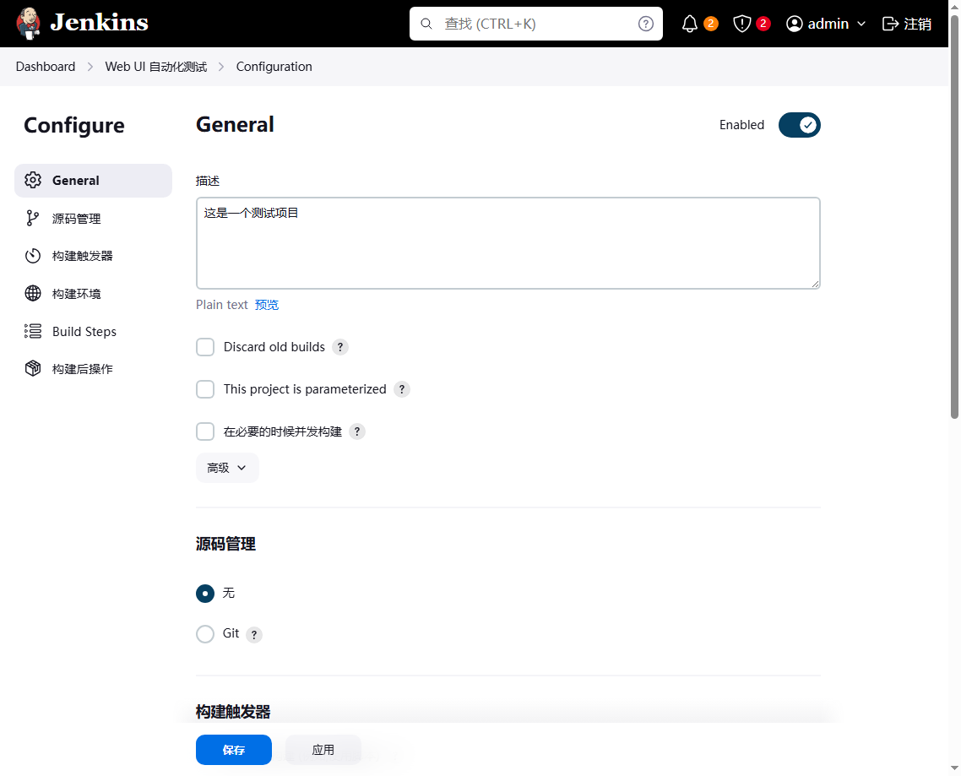Click the 注销 logout link
The height and width of the screenshot is (776, 961).
[x=906, y=24]
